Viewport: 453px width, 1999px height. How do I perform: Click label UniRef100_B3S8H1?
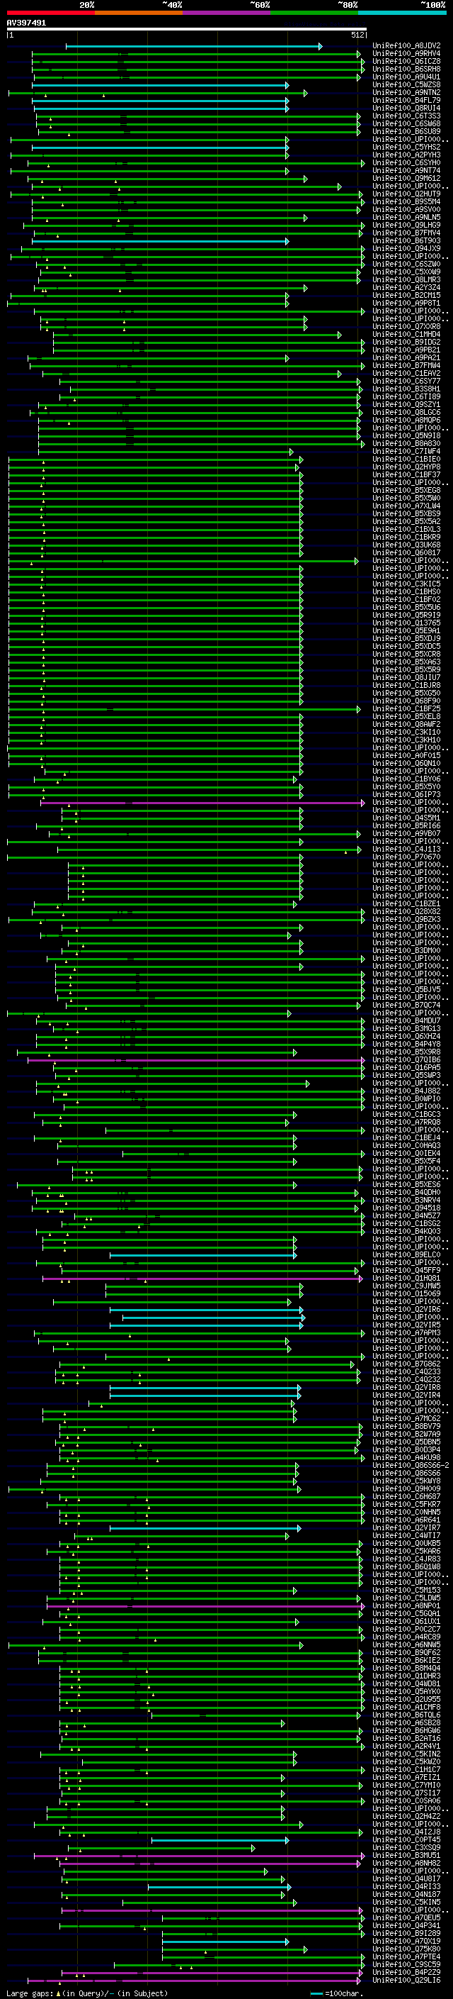pos(406,389)
